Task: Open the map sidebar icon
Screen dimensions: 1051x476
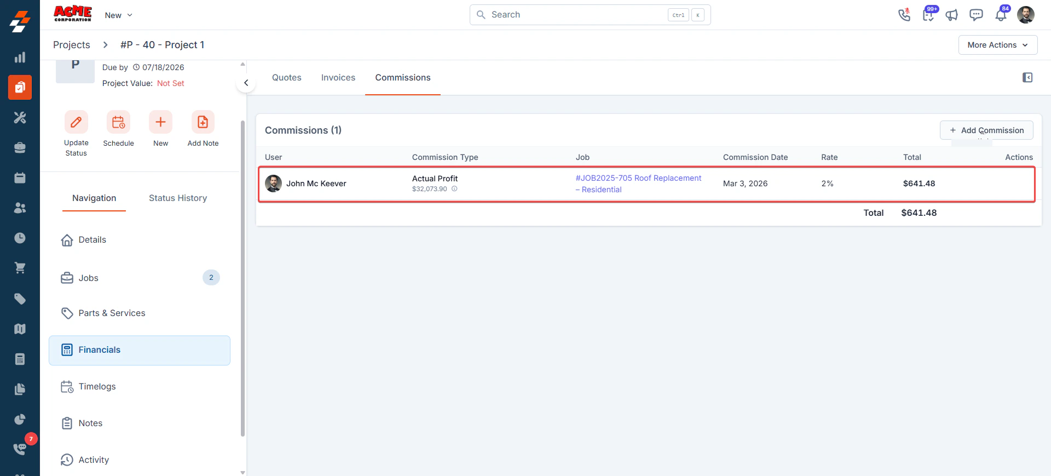Action: click(20, 329)
